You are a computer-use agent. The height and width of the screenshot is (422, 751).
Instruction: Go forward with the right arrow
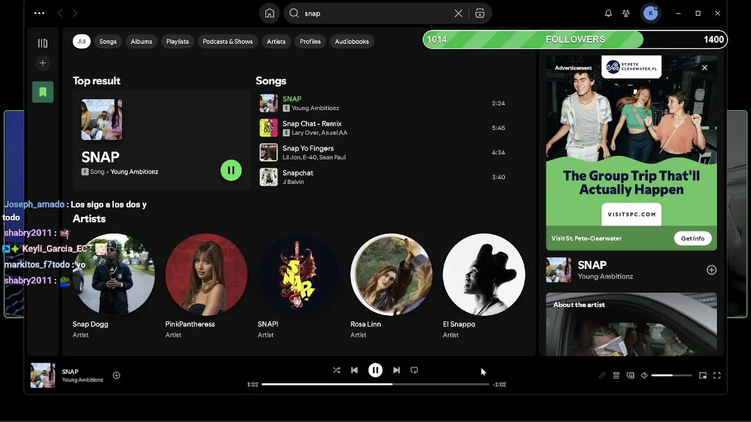point(75,13)
